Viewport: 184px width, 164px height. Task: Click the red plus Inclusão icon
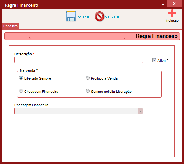tap(172, 13)
